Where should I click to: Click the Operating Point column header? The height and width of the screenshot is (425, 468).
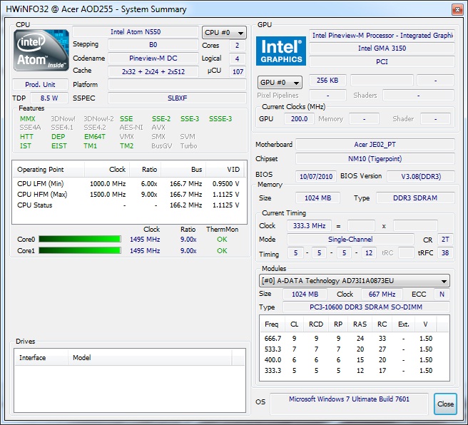(49, 170)
